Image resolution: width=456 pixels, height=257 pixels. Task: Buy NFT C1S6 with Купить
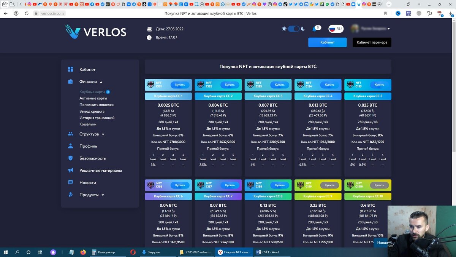coord(180,185)
